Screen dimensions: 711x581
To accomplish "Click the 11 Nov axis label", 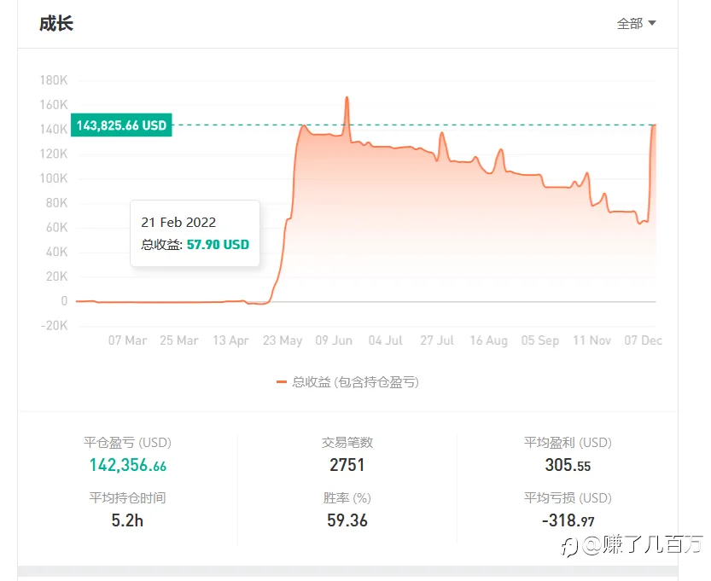I will [592, 340].
